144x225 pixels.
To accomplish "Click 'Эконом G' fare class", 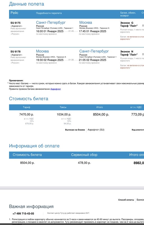I will [x=127, y=23].
